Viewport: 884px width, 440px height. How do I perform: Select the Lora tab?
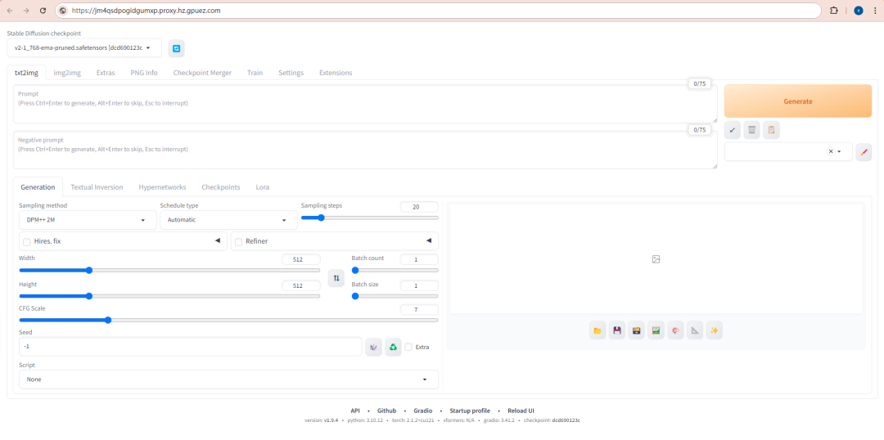point(262,187)
